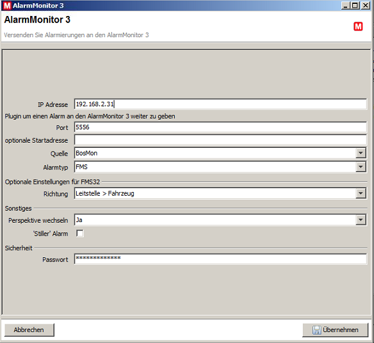Click the large AlarmMonitor 3 heading
Image resolution: width=374 pixels, height=343 pixels.
pyautogui.click(x=37, y=20)
